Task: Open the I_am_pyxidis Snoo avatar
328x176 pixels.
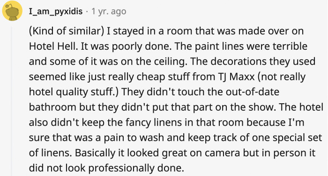Action: pos(12,11)
